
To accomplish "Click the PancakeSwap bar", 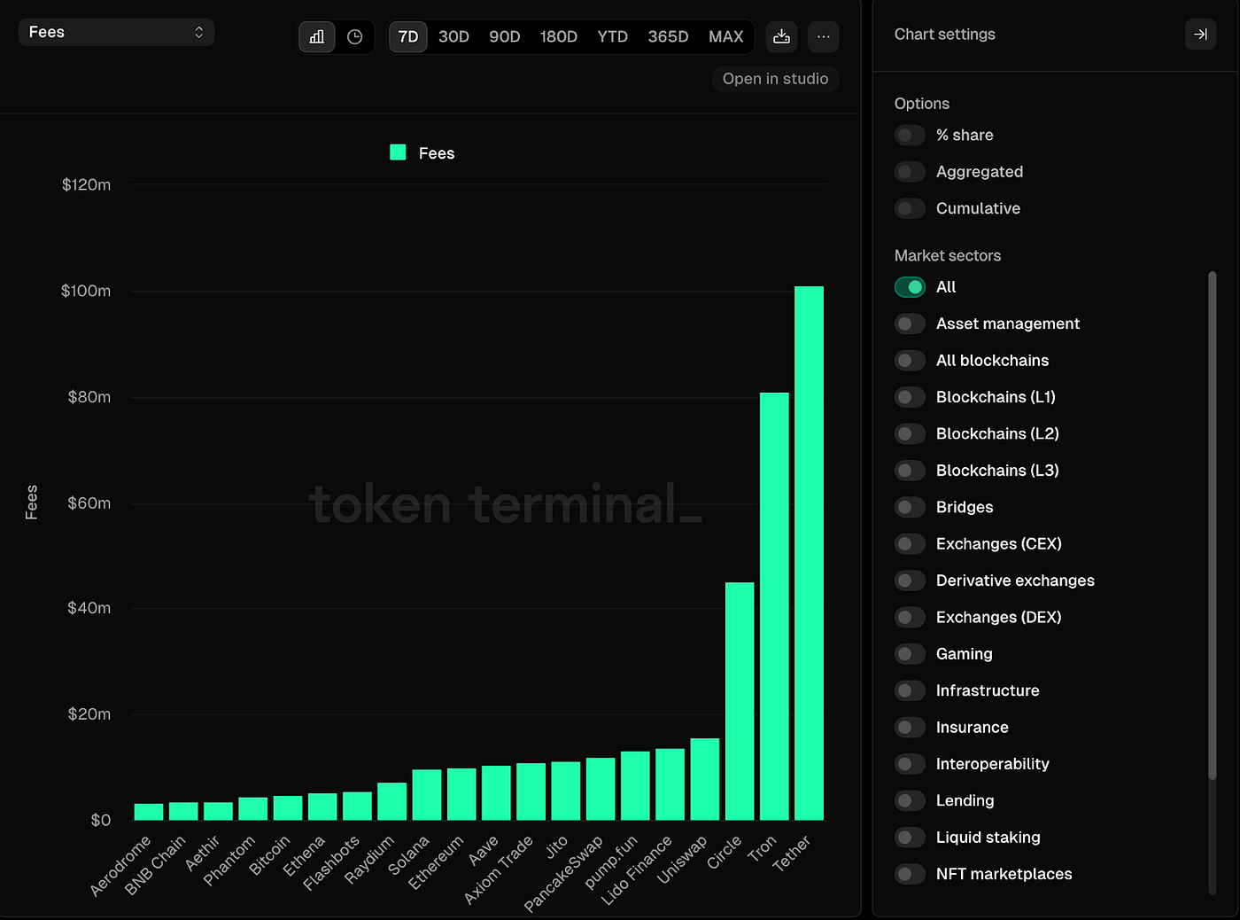I will (601, 789).
